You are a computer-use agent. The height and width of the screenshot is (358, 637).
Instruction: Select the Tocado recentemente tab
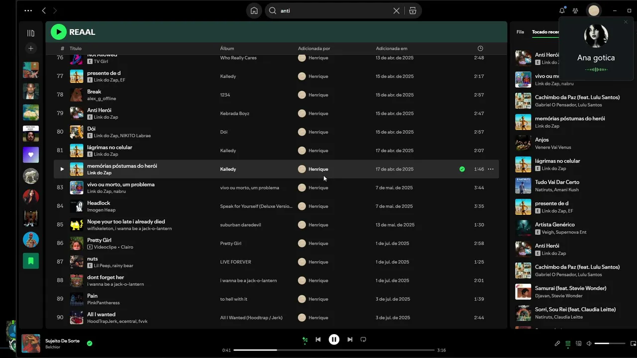pos(545,32)
